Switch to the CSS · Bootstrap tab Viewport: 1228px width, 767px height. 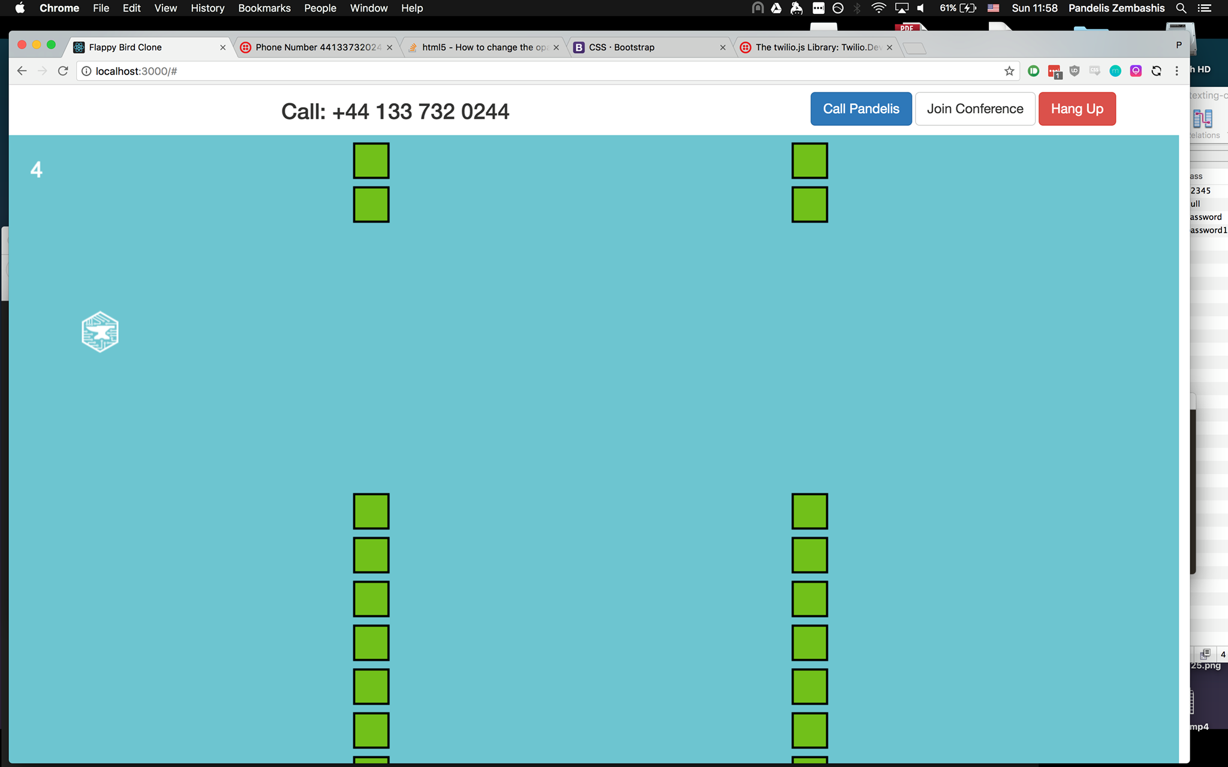[x=622, y=47]
